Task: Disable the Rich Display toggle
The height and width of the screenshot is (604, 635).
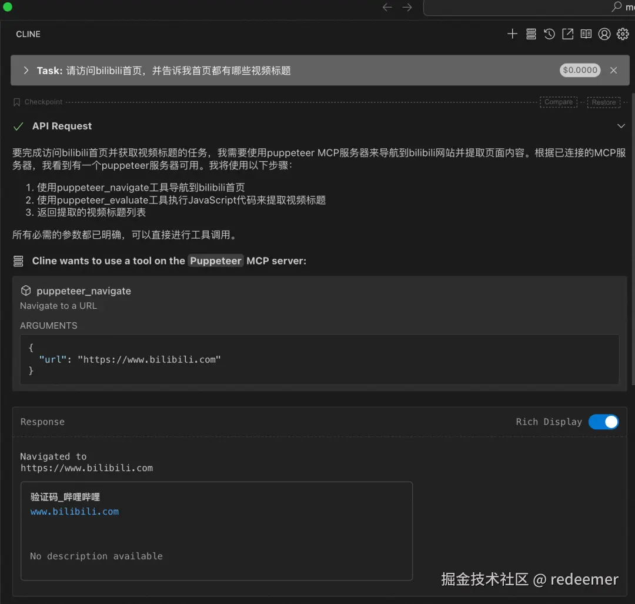Action: point(603,422)
